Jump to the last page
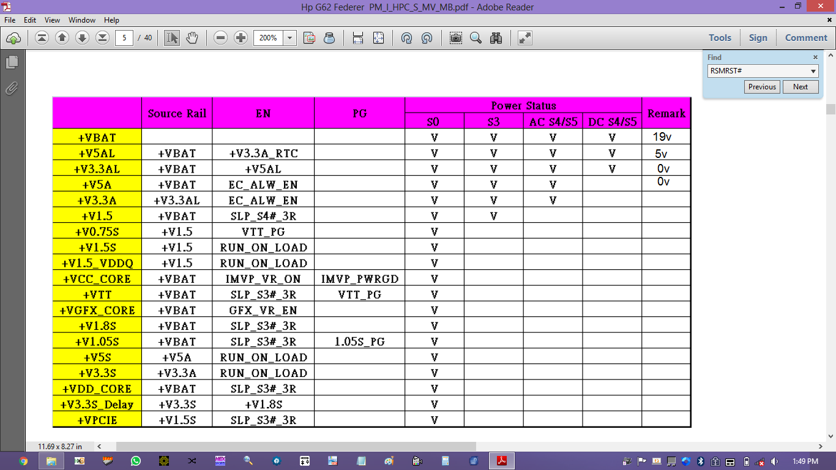836x470 pixels. (x=103, y=38)
